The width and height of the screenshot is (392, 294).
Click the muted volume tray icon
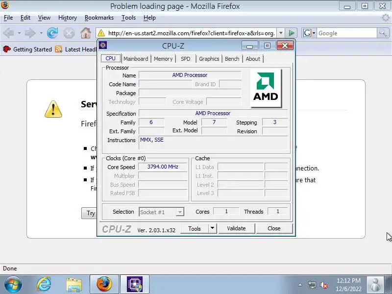point(324,285)
